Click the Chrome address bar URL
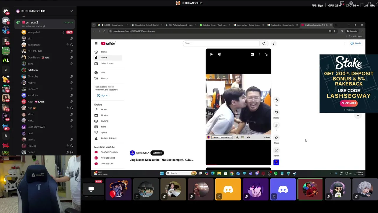This screenshot has height=213, width=378. click(x=134, y=31)
